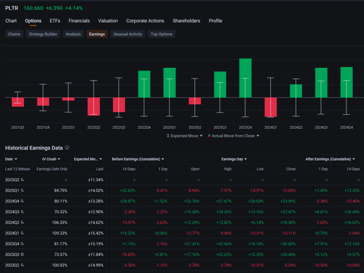Click the 2024Q1 red bar in chart
The image size is (364, 273).
[270, 107]
